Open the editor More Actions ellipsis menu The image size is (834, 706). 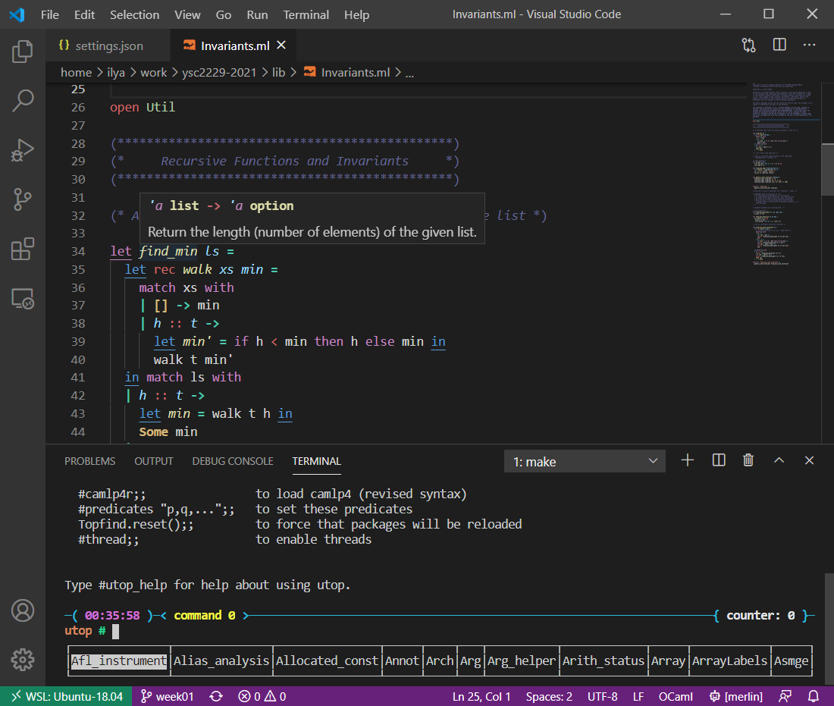[x=810, y=45]
